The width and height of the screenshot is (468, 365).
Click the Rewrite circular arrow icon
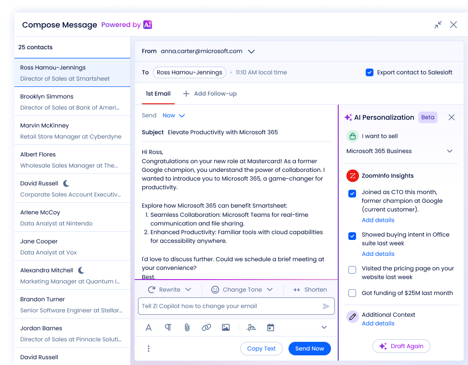pyautogui.click(x=151, y=289)
